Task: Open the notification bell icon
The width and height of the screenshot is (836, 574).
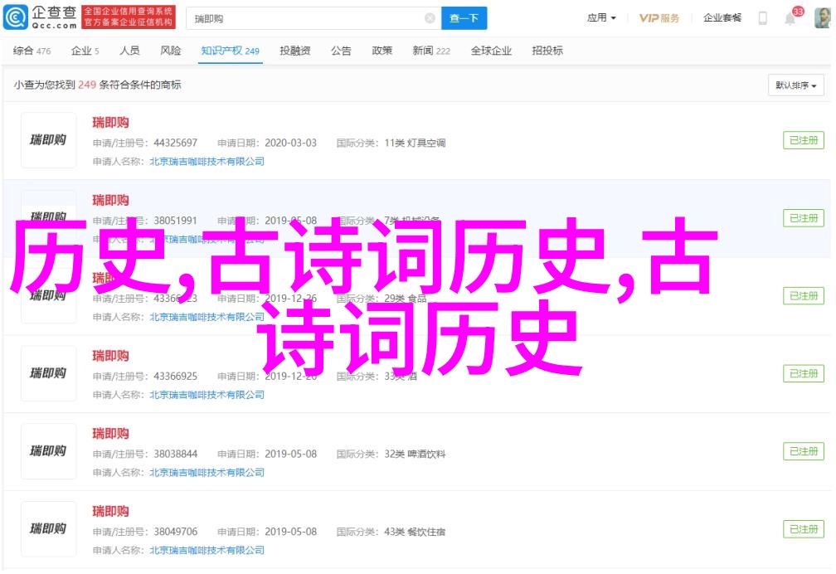Action: [x=790, y=19]
